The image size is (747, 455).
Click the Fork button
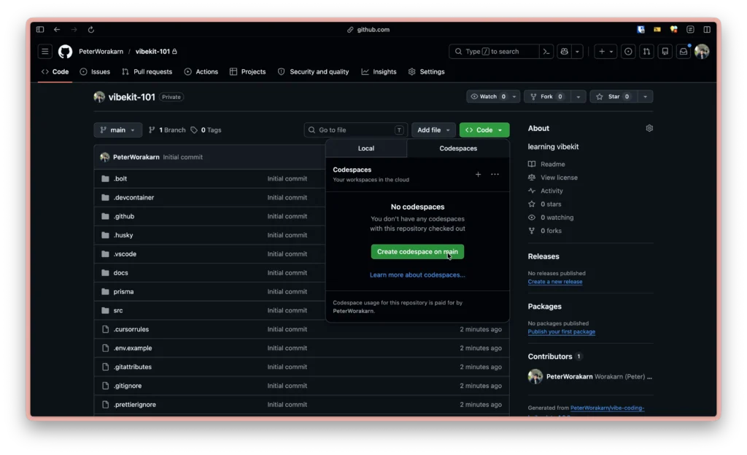click(547, 97)
